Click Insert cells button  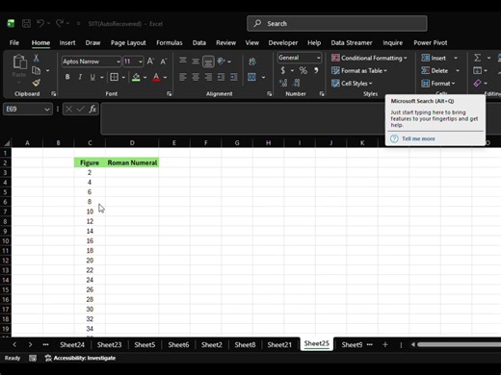point(434,58)
